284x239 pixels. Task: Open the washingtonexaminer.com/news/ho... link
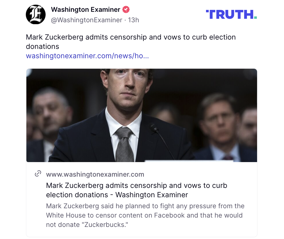coord(87,56)
